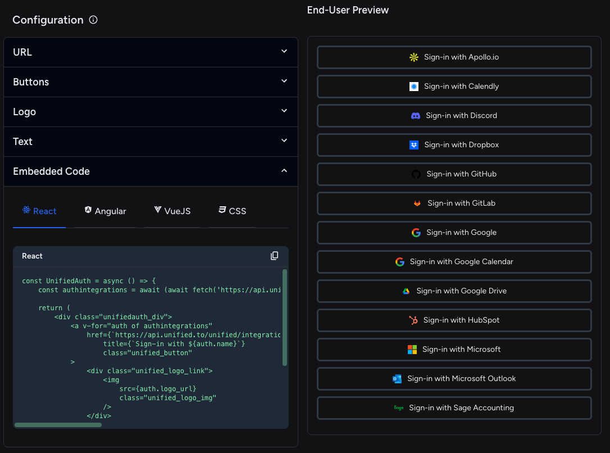Viewport: 610px width, 453px height.
Task: Click the Google G logo
Action: coord(416,232)
